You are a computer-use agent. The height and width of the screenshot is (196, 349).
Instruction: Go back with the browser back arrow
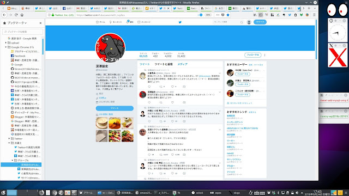tap(4, 15)
